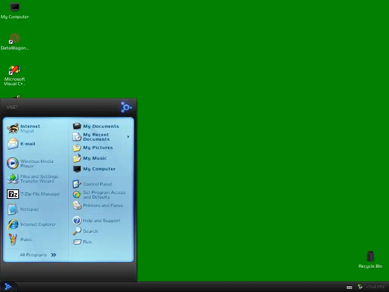Select Internet Mypal label
389x292 pixels.
(x=30, y=129)
